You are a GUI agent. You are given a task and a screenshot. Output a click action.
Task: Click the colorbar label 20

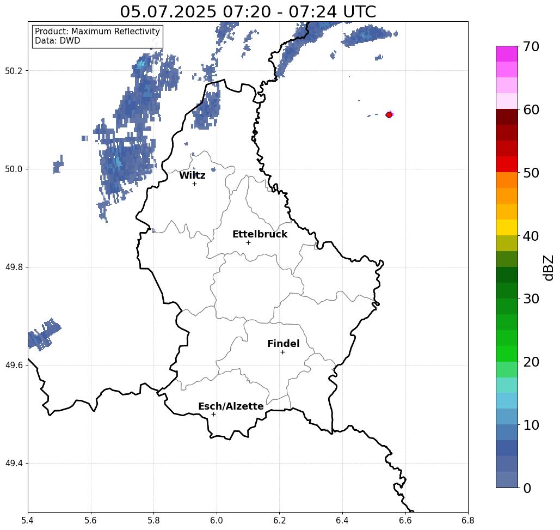[531, 362]
